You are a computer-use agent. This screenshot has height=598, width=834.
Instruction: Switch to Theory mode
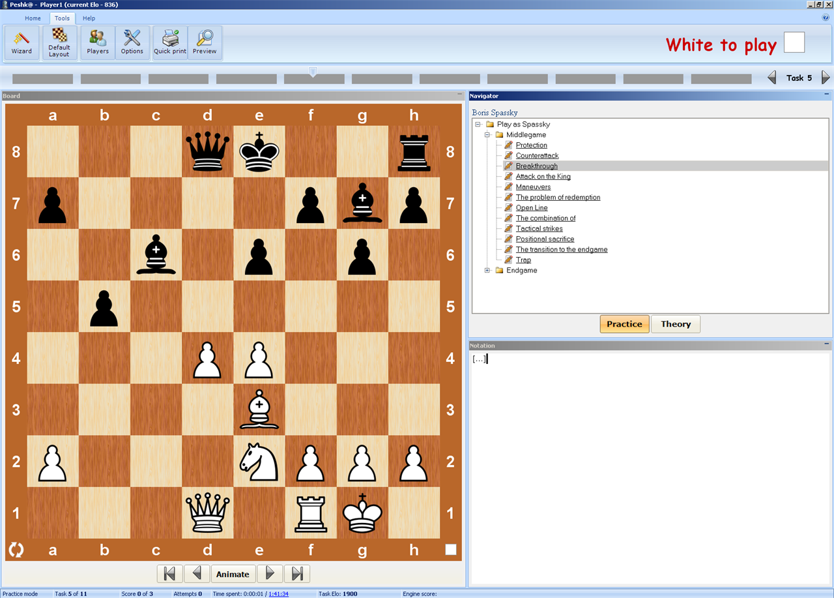676,324
